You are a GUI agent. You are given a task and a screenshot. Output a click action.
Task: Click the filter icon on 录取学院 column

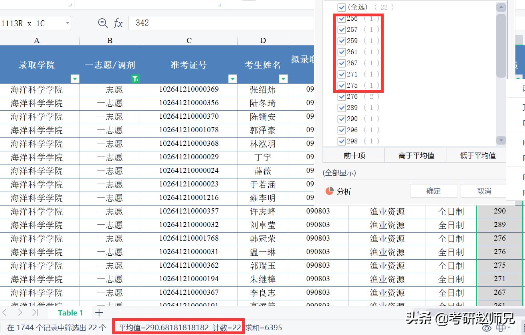pyautogui.click(x=75, y=79)
